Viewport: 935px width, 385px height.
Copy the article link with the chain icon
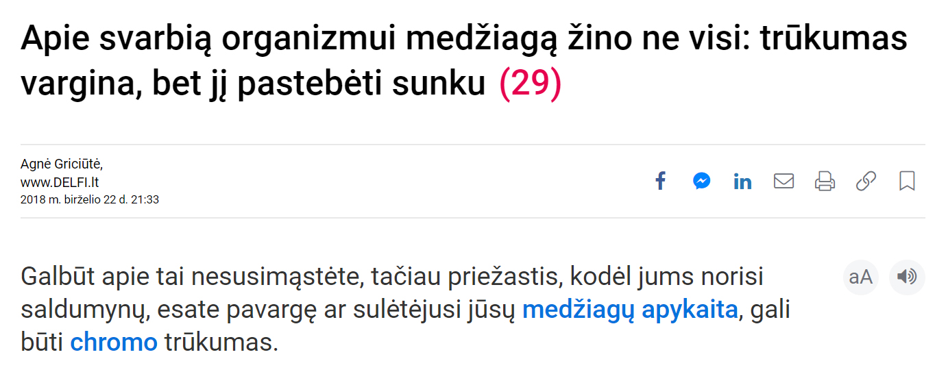[x=866, y=182]
